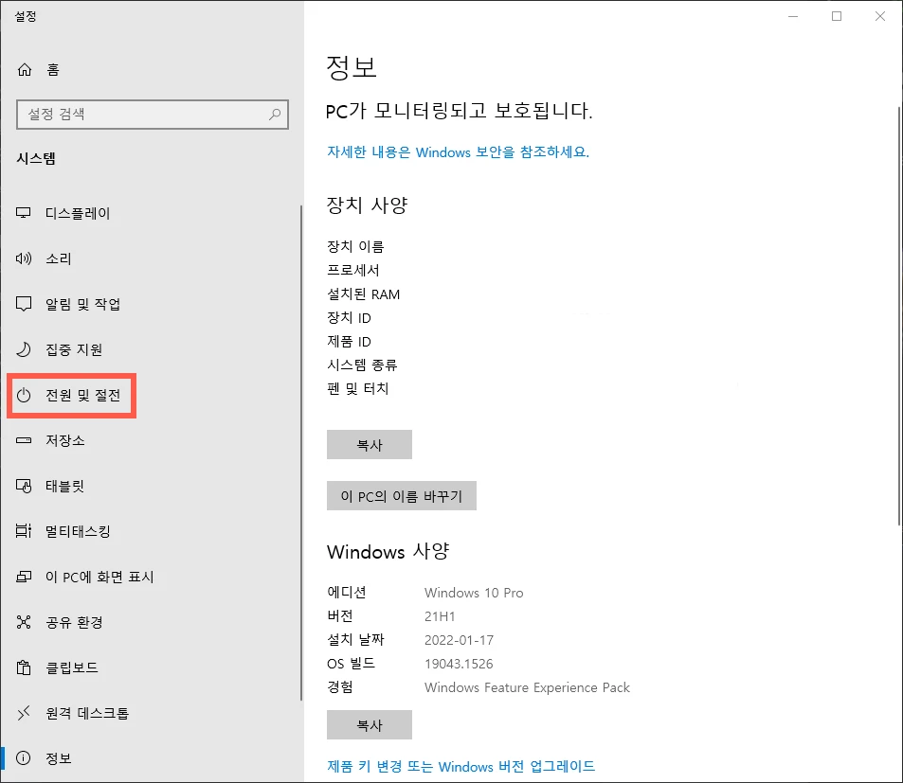Click the 태블릿 tablet icon

[x=24, y=486]
